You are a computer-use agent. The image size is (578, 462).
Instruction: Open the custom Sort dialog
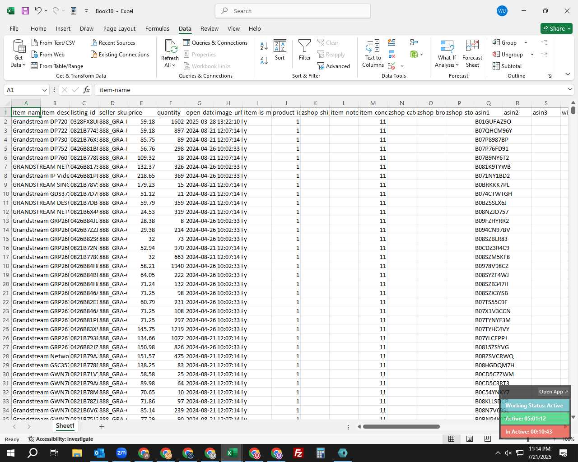[280, 50]
